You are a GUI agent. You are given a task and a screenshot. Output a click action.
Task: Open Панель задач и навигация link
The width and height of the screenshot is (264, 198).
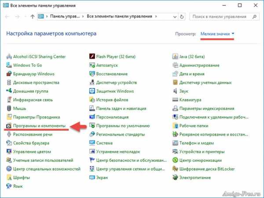click(121, 108)
